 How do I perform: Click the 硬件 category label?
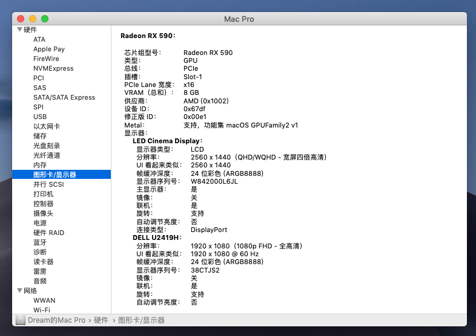pos(30,30)
